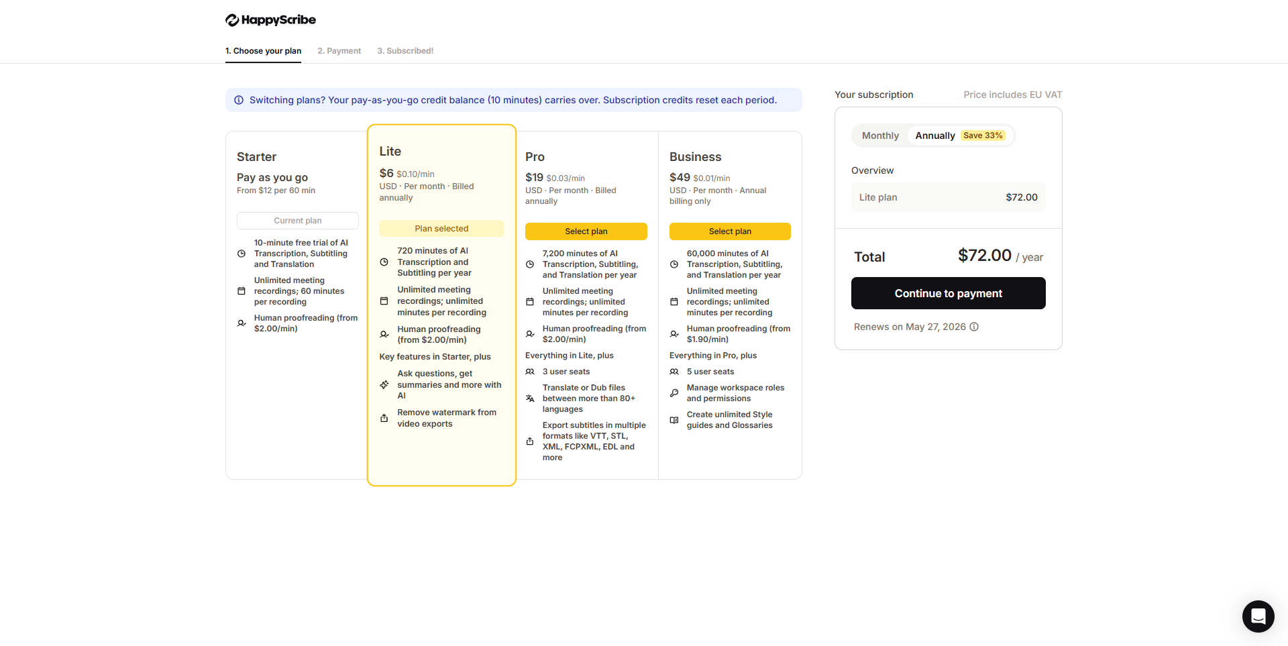Go to the Payment step tab
This screenshot has height=646, width=1288.
click(339, 51)
